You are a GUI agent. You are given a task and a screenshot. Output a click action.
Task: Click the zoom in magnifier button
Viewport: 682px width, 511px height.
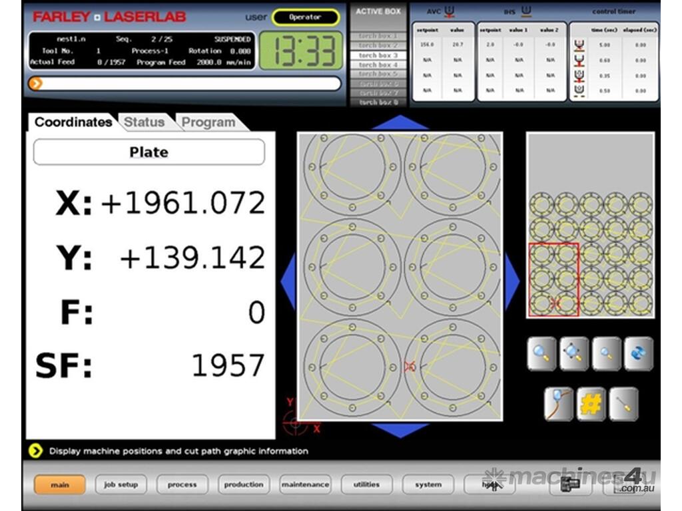541,353
